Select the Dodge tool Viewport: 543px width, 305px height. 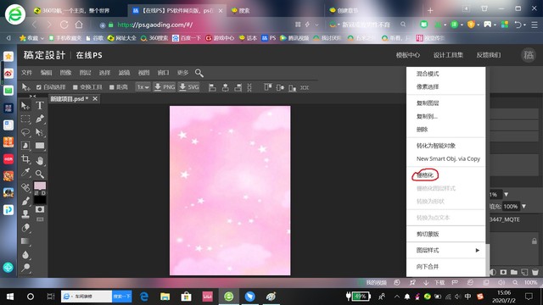point(25,268)
